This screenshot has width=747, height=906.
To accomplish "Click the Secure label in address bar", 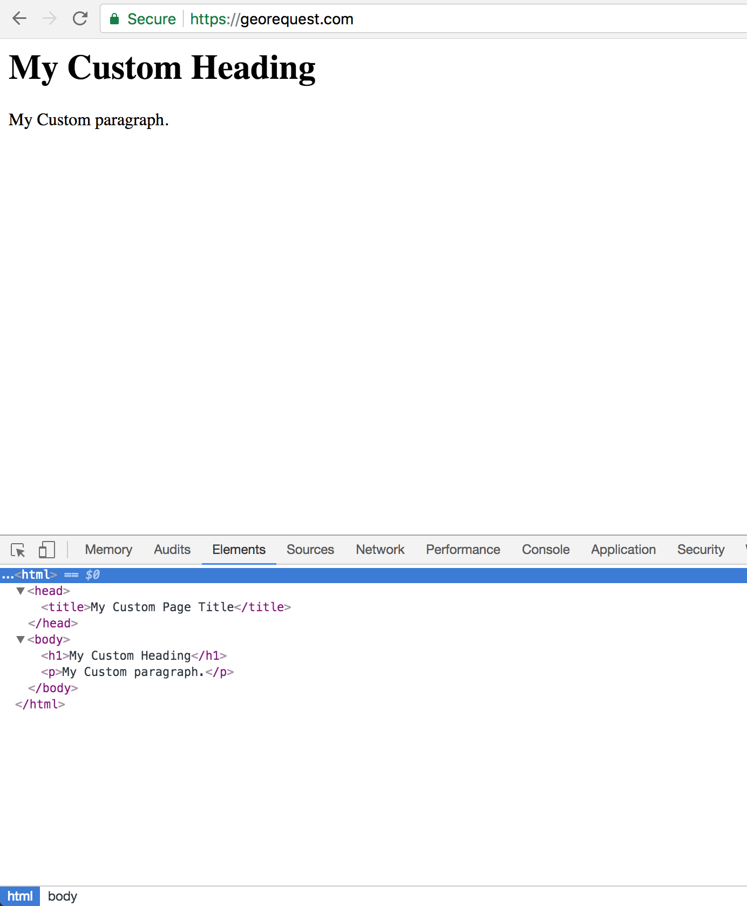I will 152,19.
